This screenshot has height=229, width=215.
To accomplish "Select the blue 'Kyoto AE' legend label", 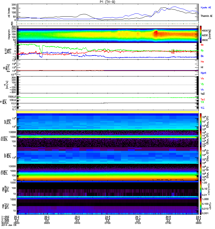I will pos(206,8).
